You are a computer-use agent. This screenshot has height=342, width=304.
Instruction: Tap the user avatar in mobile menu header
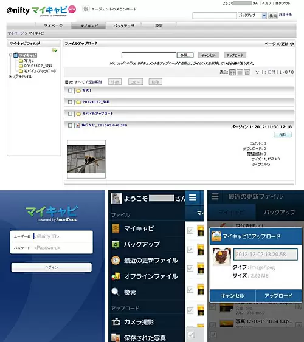[x=116, y=199]
